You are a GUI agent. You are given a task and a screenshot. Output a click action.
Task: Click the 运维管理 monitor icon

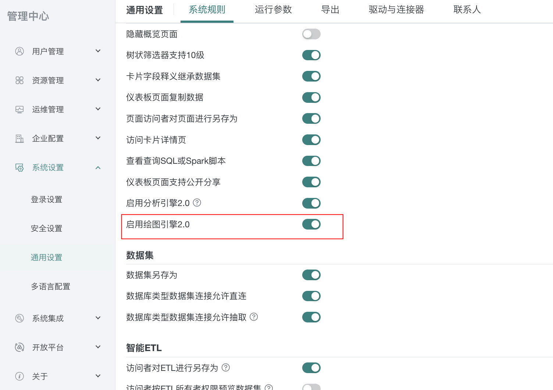click(x=19, y=109)
